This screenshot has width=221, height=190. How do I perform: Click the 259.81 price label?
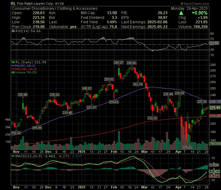[x=109, y=79]
